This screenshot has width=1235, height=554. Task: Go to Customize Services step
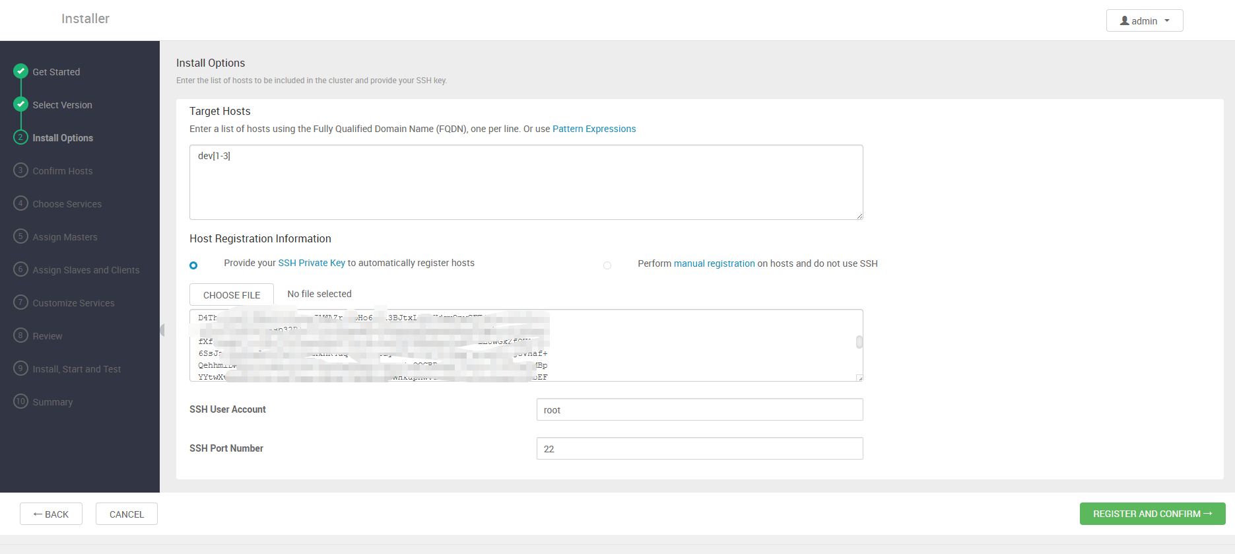point(73,303)
